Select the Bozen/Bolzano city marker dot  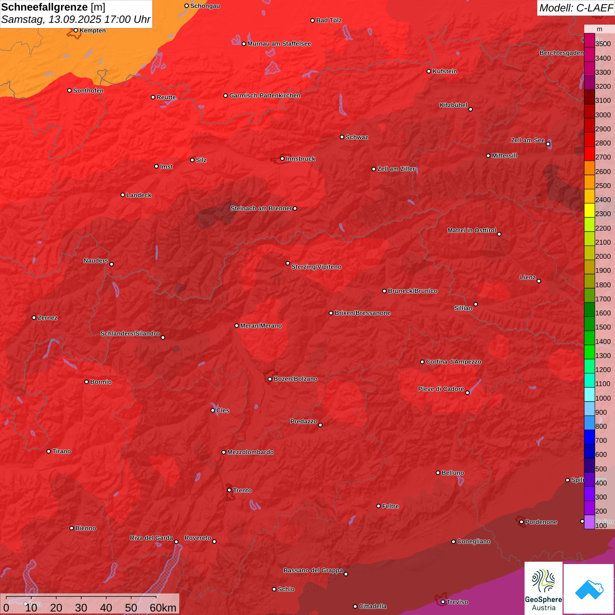pos(270,379)
